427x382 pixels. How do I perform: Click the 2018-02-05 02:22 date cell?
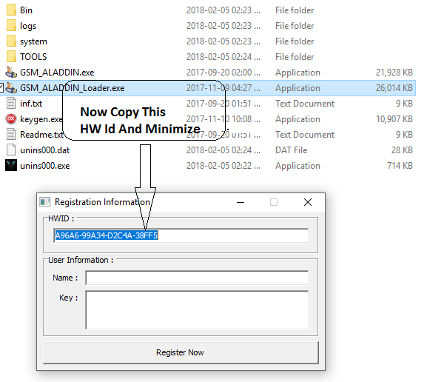click(223, 166)
